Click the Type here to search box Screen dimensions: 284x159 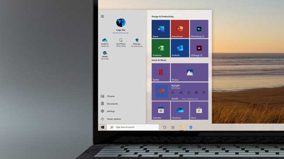(133, 127)
